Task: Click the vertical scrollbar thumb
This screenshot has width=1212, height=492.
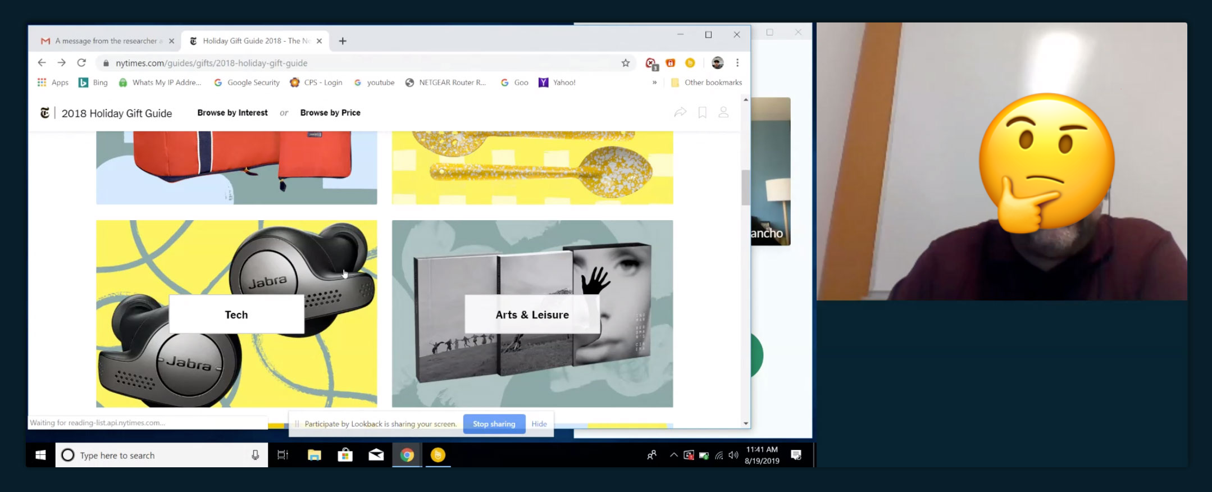Action: coord(746,188)
